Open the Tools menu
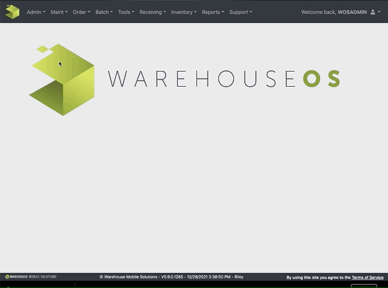This screenshot has height=288, width=388. (126, 12)
